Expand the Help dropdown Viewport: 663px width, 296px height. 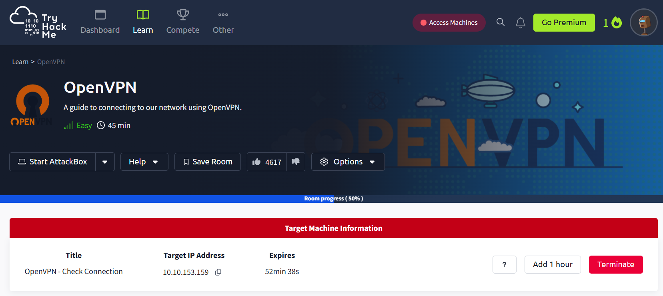point(144,162)
